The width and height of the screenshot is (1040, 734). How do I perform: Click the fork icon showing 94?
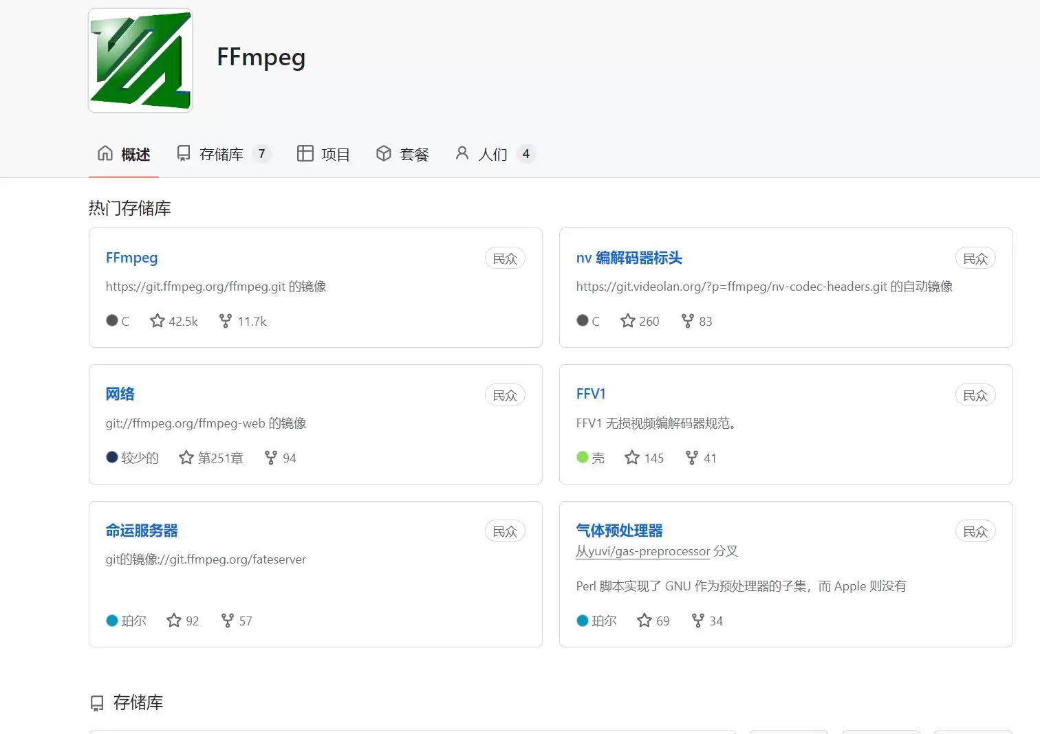point(271,458)
